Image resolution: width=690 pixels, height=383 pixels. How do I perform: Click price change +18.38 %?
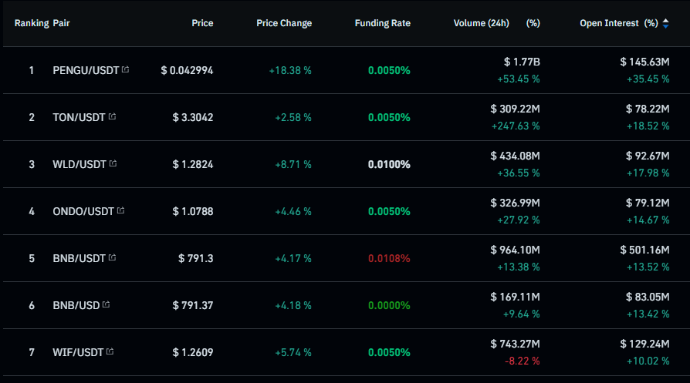[x=290, y=70]
